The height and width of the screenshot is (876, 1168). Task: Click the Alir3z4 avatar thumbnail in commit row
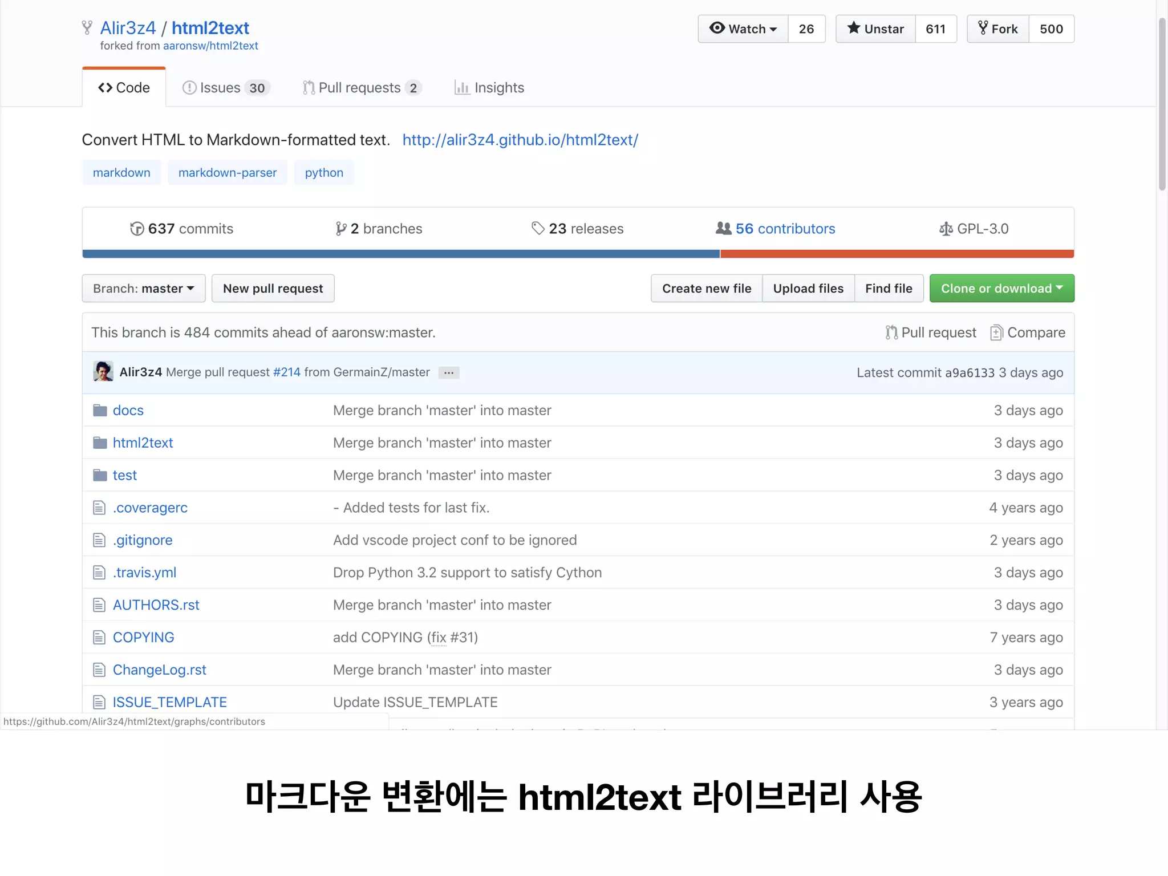pyautogui.click(x=103, y=371)
